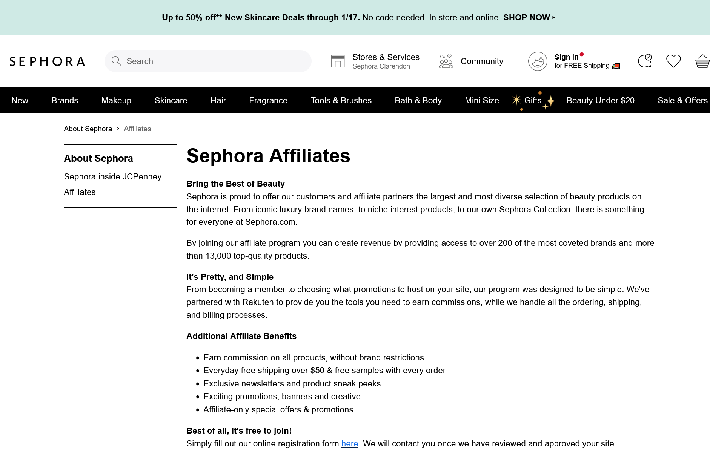Open the Loves heart icon

(x=673, y=61)
